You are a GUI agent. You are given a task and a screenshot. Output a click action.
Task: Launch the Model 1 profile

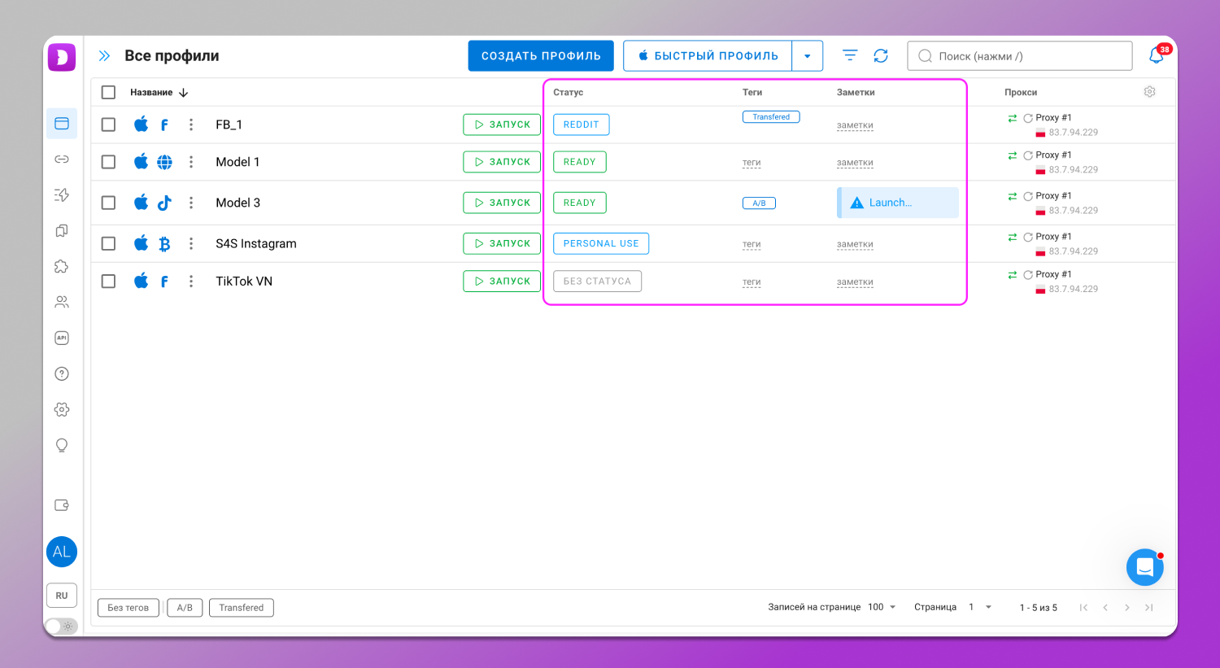pyautogui.click(x=502, y=162)
